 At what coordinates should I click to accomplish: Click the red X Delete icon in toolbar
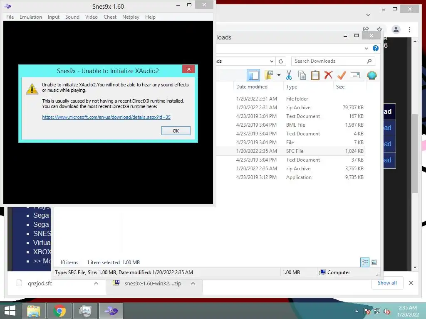[328, 75]
